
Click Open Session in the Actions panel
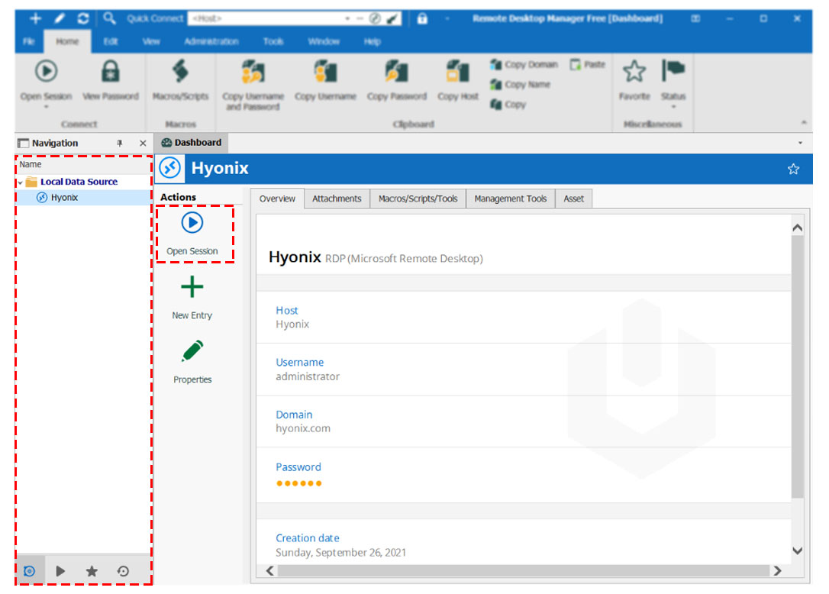tap(192, 233)
